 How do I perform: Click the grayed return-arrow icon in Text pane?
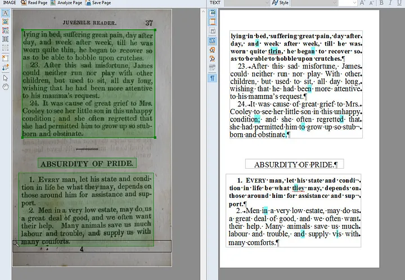(212, 31)
